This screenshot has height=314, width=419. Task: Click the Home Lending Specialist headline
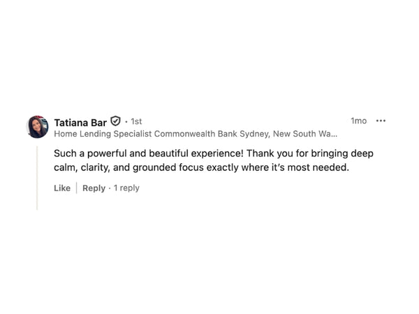tap(103, 133)
